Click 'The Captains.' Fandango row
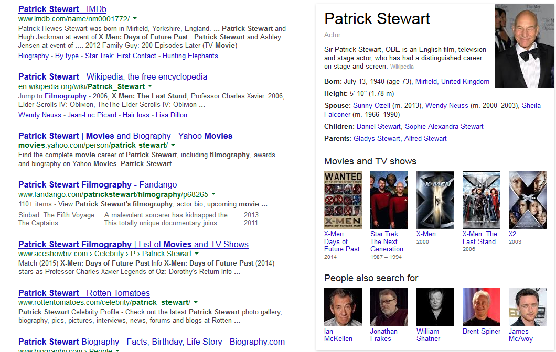 (138, 223)
